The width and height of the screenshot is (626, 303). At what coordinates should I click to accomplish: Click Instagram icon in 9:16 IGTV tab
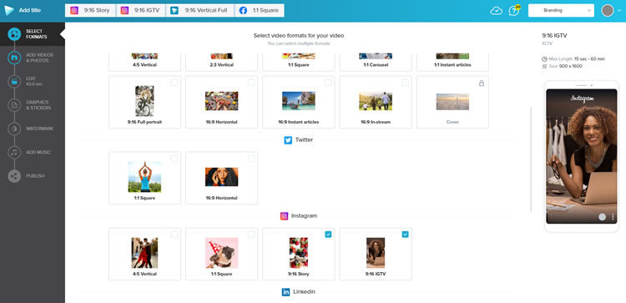point(124,10)
